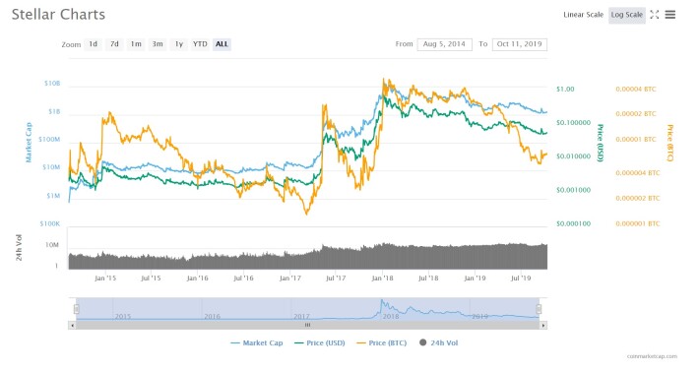Click the left navigator scroll arrow

pos(72,326)
